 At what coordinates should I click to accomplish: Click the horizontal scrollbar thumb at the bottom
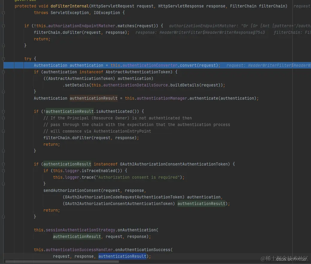point(62,262)
